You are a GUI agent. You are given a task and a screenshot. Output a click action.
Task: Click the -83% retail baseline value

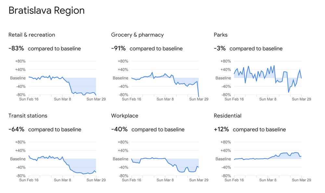point(16,48)
